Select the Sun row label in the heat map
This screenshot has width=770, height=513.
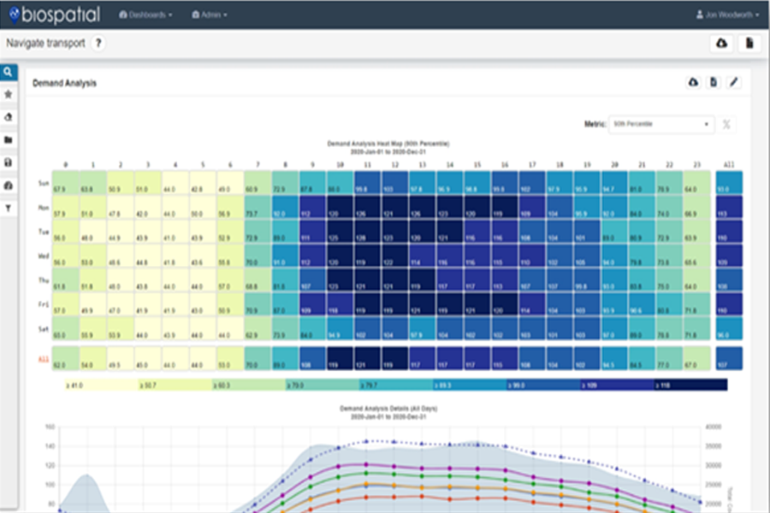(x=44, y=183)
